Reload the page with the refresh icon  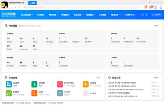coord(19,8)
